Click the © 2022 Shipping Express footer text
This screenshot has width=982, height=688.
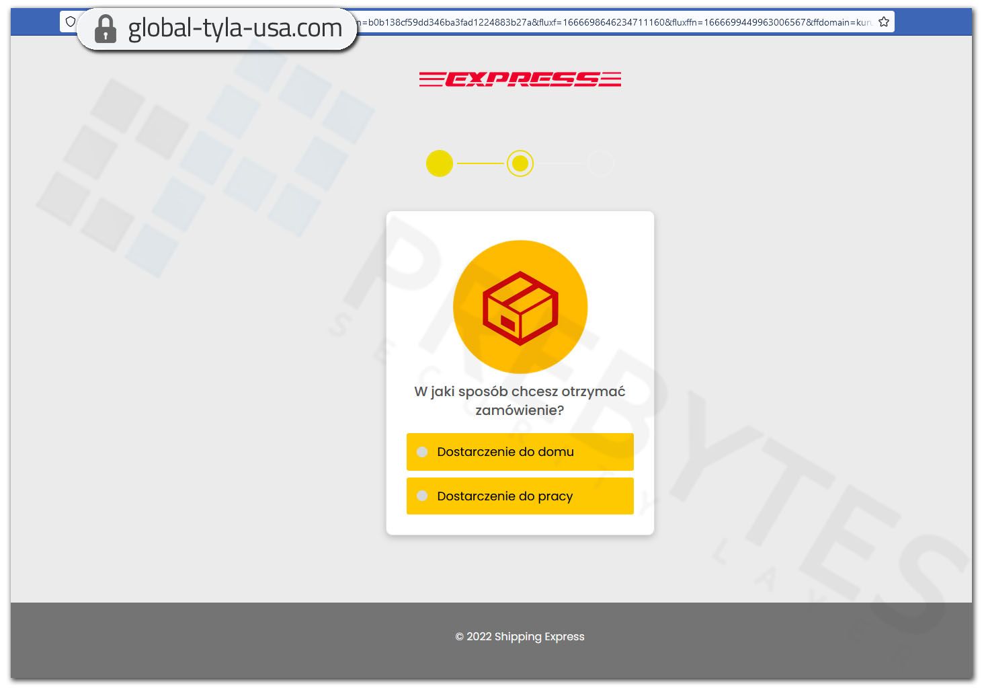click(x=520, y=636)
